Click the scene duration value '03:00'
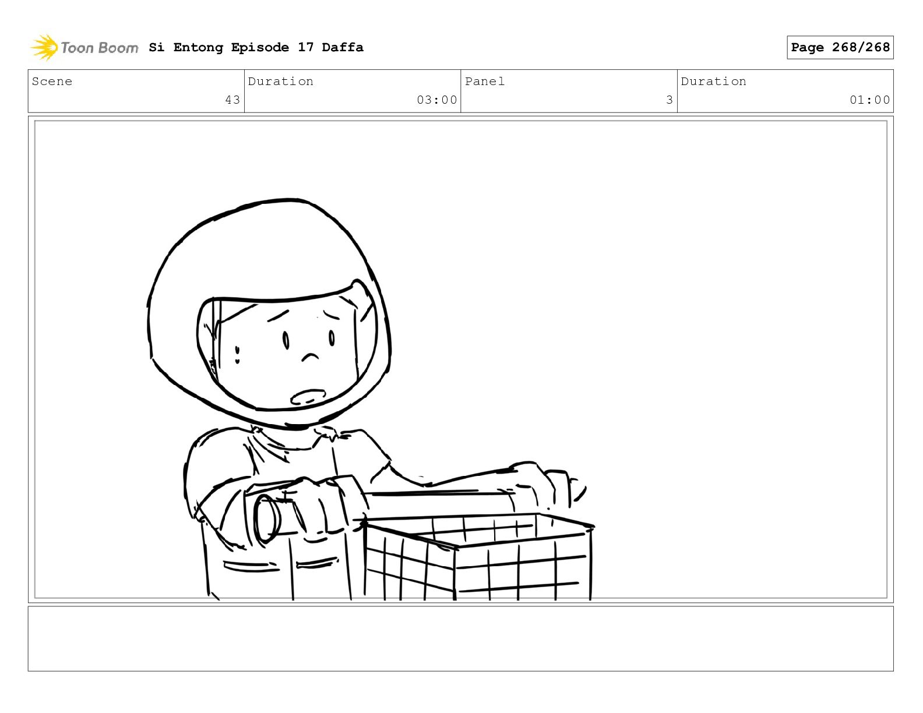 pos(437,100)
